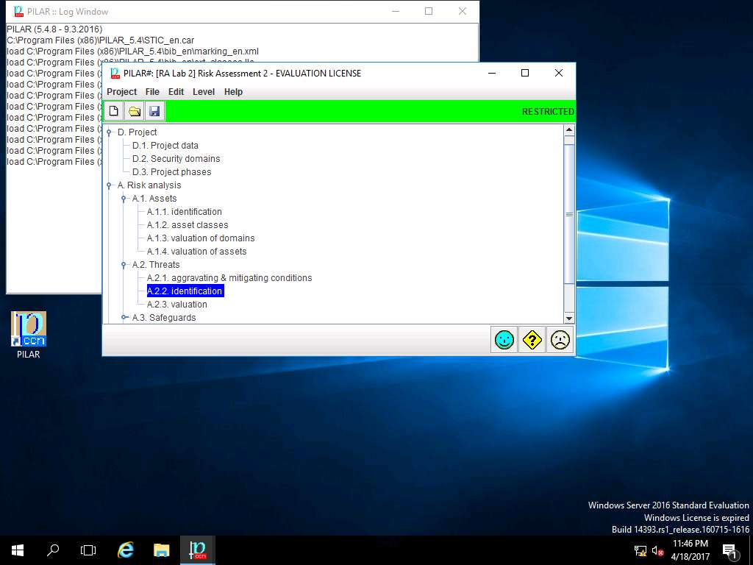Expand the A.3. Safeguards node
The height and width of the screenshot is (565, 753).
(x=124, y=317)
